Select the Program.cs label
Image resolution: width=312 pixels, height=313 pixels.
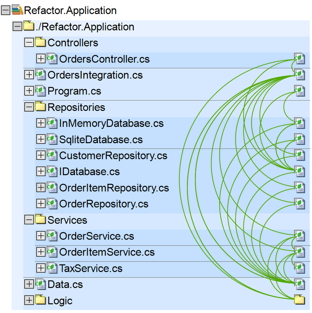click(74, 91)
